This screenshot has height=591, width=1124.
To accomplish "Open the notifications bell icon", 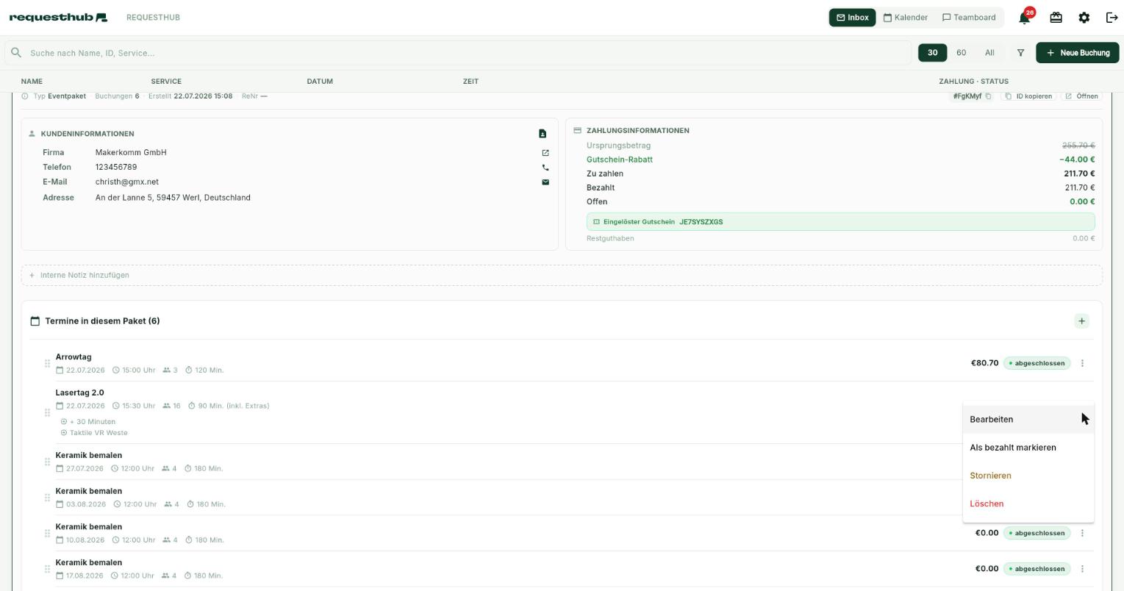I will click(x=1024, y=18).
